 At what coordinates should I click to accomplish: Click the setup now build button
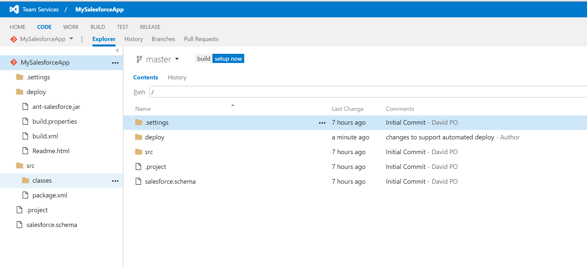click(228, 59)
